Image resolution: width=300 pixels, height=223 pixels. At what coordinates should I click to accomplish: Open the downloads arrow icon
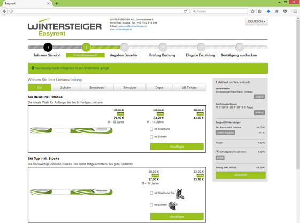coord(268,11)
